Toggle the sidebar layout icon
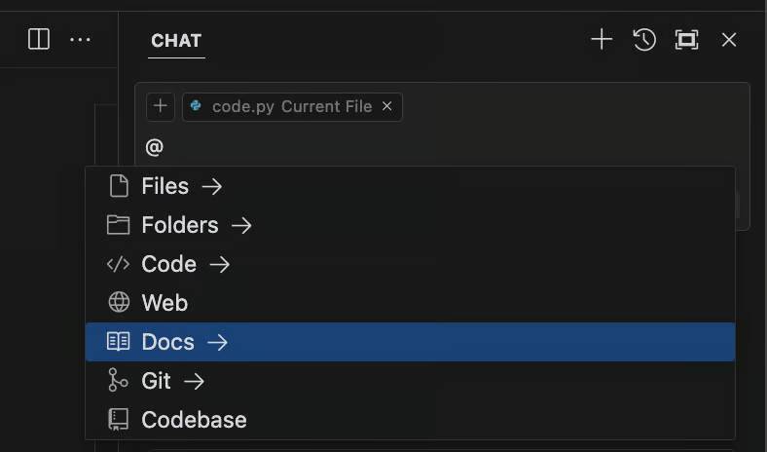This screenshot has height=452, width=767. pyautogui.click(x=39, y=39)
